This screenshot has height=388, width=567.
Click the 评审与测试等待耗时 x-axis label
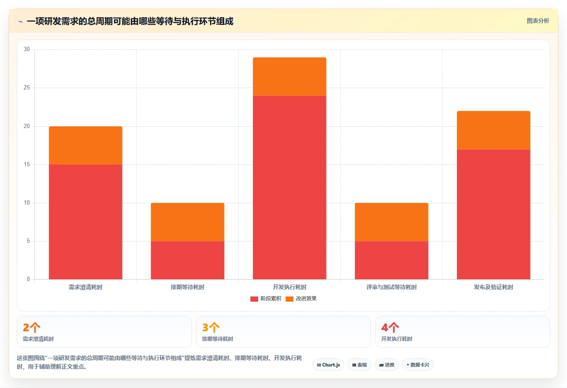(391, 287)
